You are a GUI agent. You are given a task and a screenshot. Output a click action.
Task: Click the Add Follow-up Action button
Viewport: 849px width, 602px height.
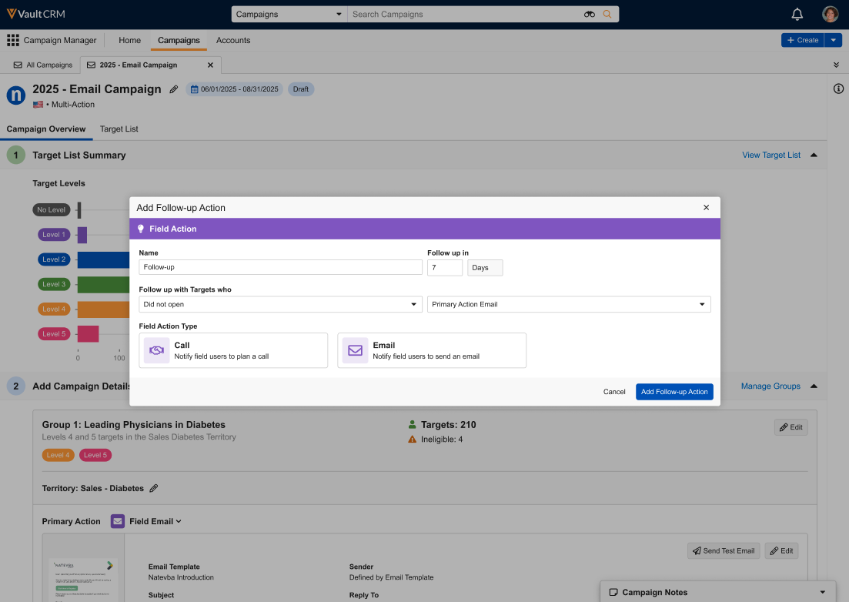tap(674, 392)
